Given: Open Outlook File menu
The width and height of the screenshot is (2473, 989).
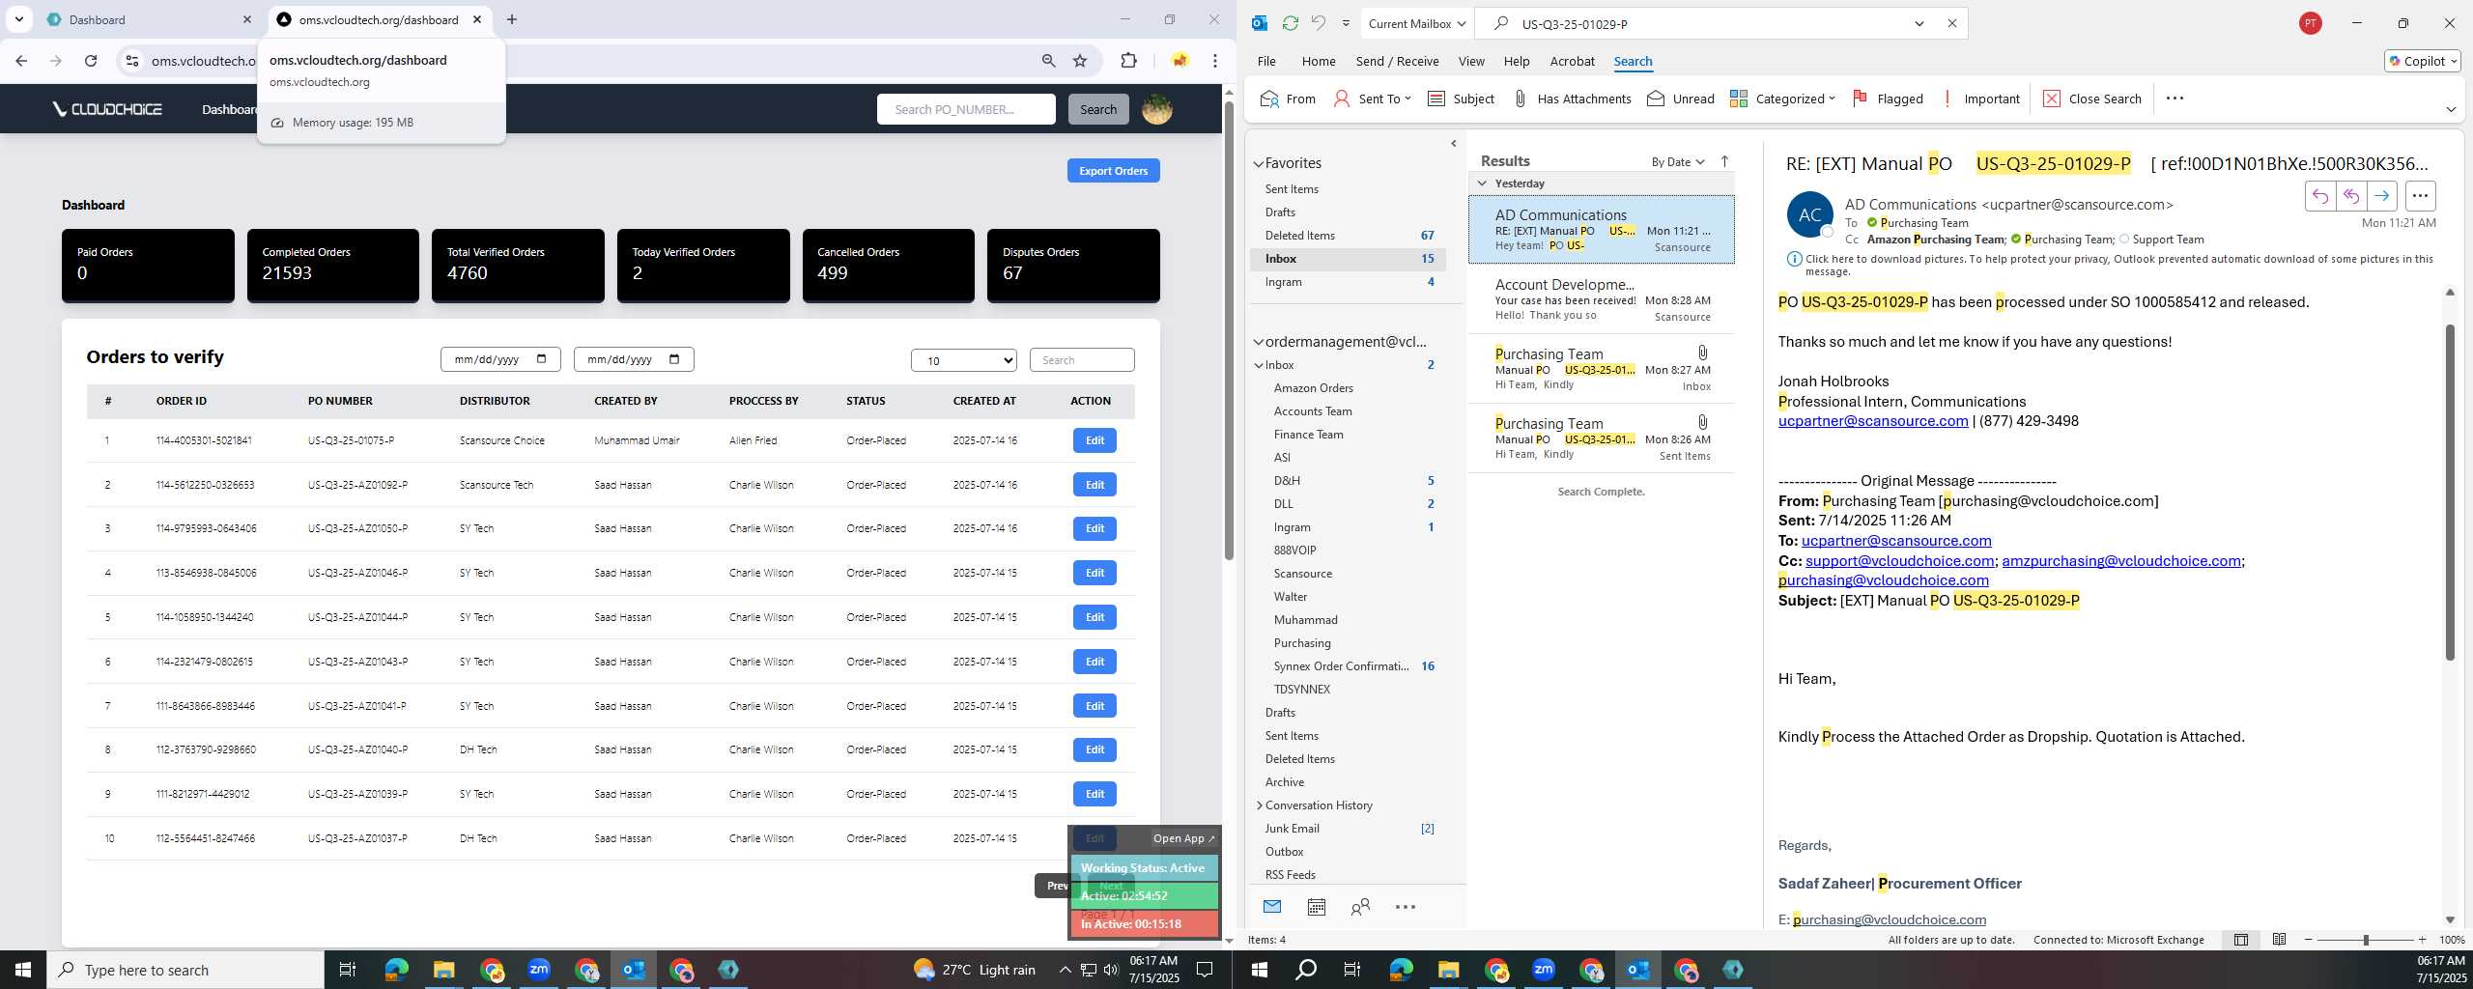Looking at the screenshot, I should pyautogui.click(x=1265, y=61).
